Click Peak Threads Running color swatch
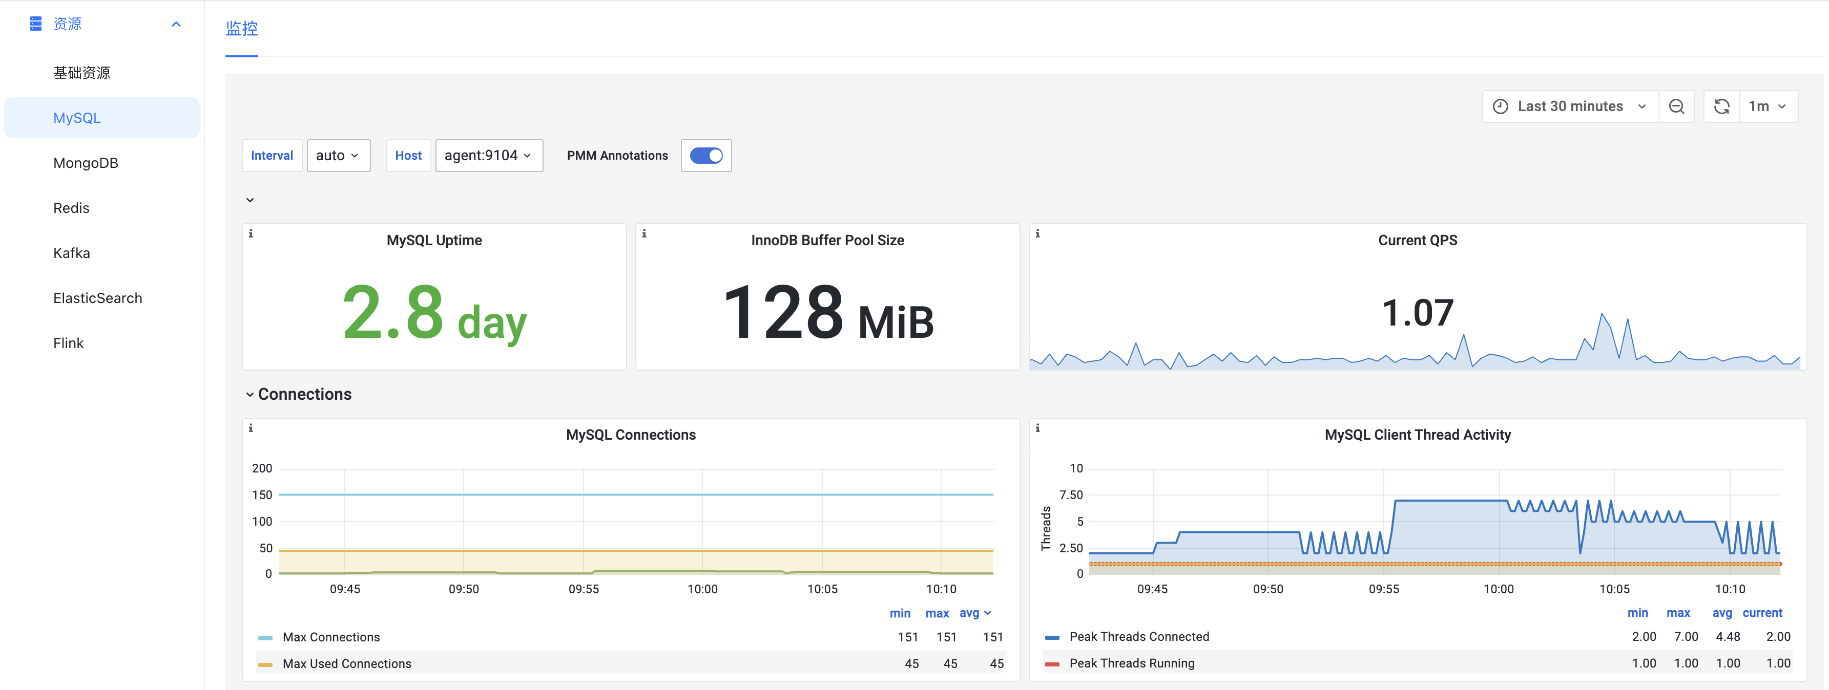This screenshot has width=1829, height=690. tap(1052, 664)
